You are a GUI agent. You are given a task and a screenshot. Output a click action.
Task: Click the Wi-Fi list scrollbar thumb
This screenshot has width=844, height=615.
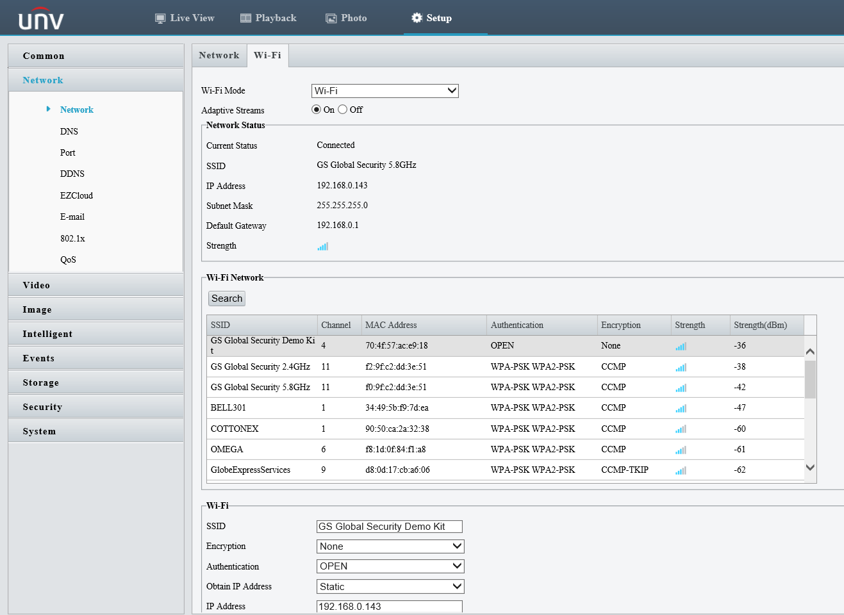coord(810,379)
